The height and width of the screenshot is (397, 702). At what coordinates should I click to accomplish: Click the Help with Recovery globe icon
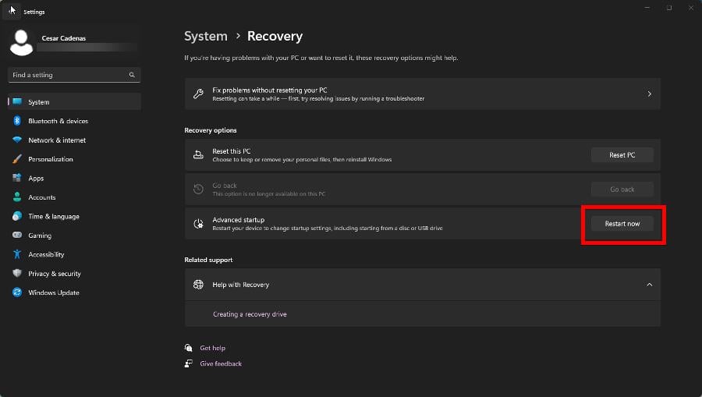point(198,285)
